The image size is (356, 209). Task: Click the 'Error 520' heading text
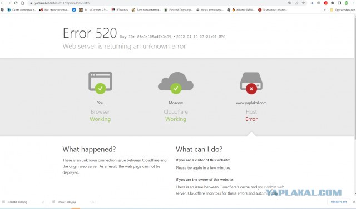click(90, 33)
